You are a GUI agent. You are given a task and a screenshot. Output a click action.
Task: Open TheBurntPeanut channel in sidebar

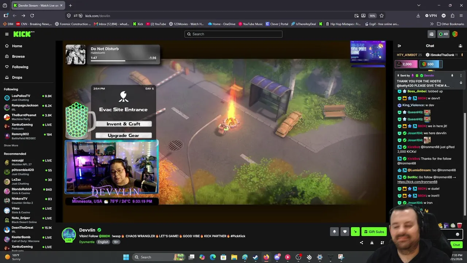tap(28, 117)
